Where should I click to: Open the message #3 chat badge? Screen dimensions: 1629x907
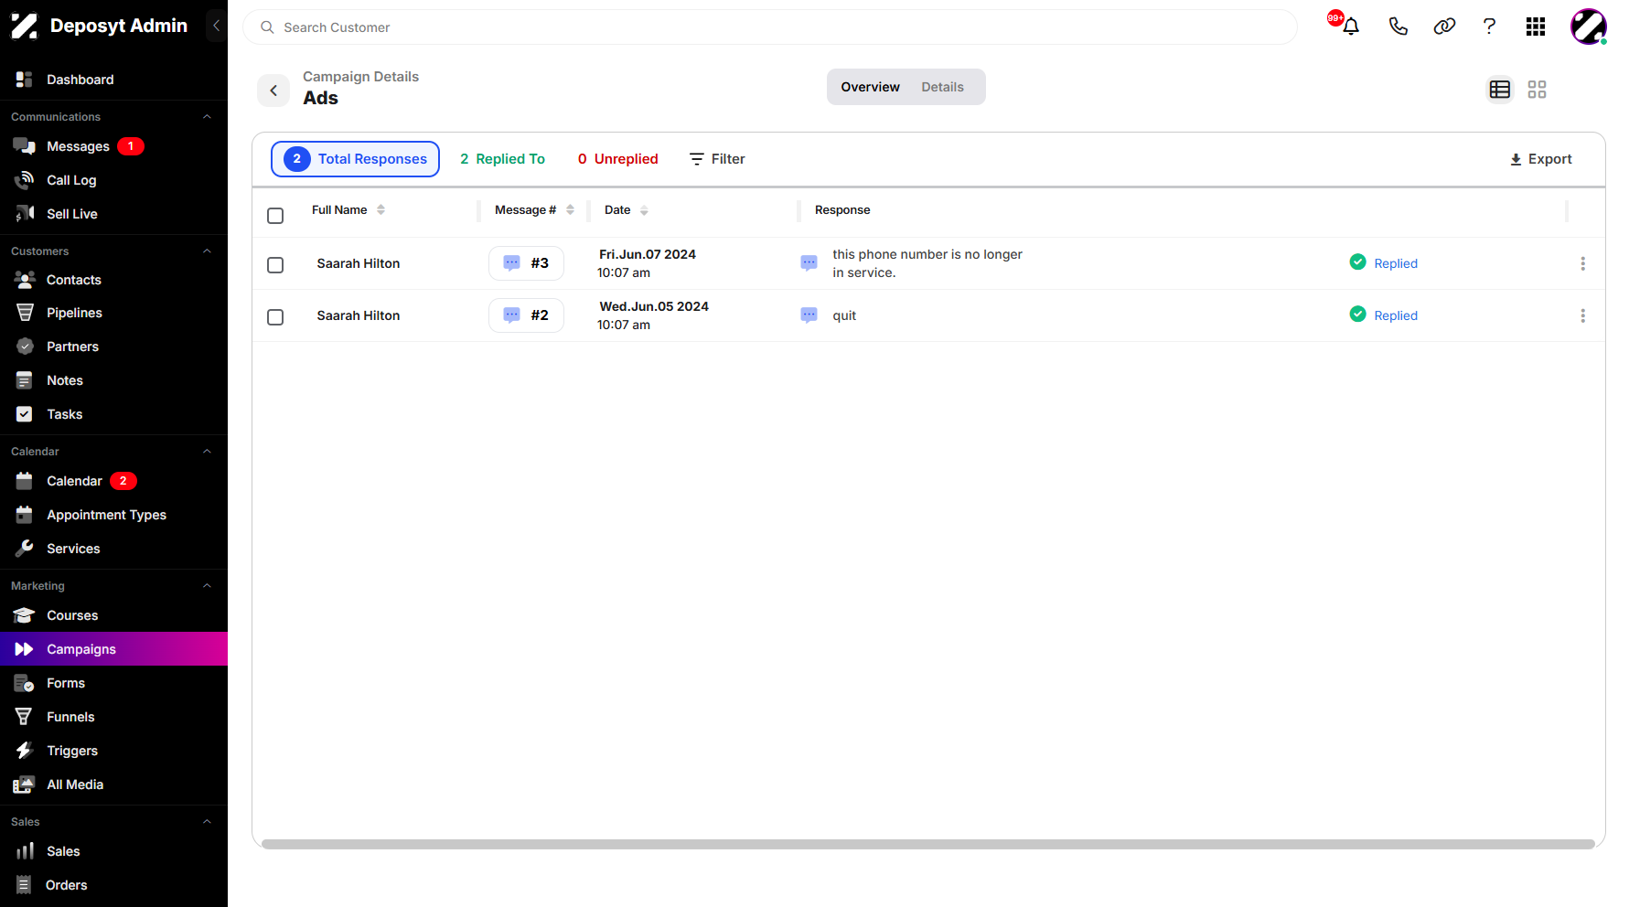tap(526, 263)
